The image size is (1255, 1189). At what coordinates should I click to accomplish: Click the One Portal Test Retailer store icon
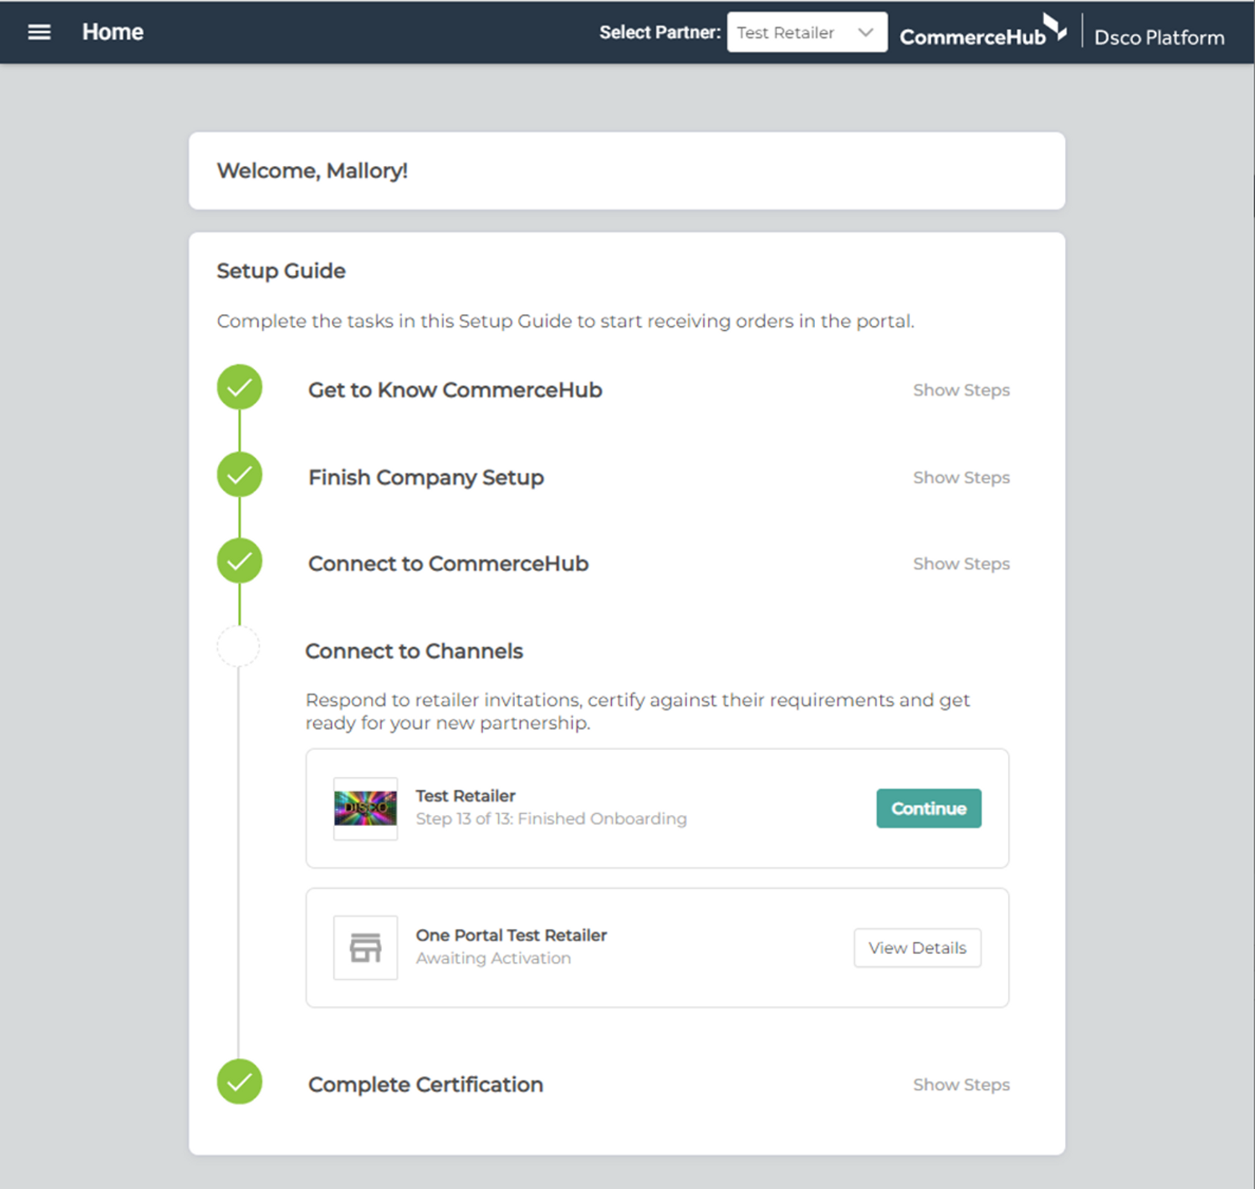(x=366, y=948)
